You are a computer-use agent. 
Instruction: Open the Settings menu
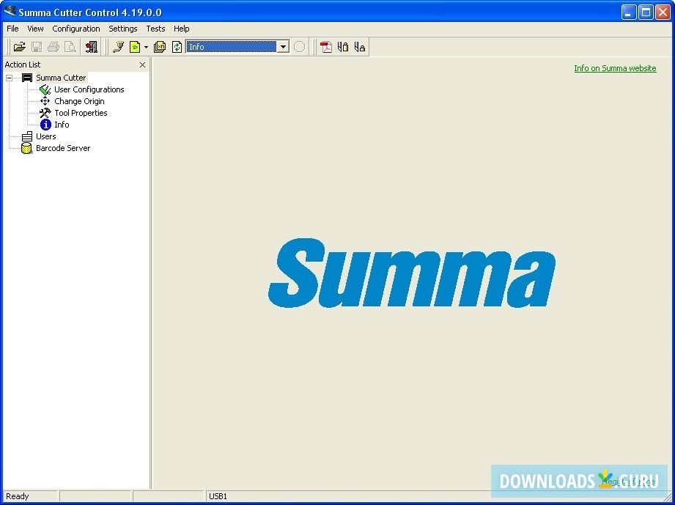pyautogui.click(x=122, y=29)
